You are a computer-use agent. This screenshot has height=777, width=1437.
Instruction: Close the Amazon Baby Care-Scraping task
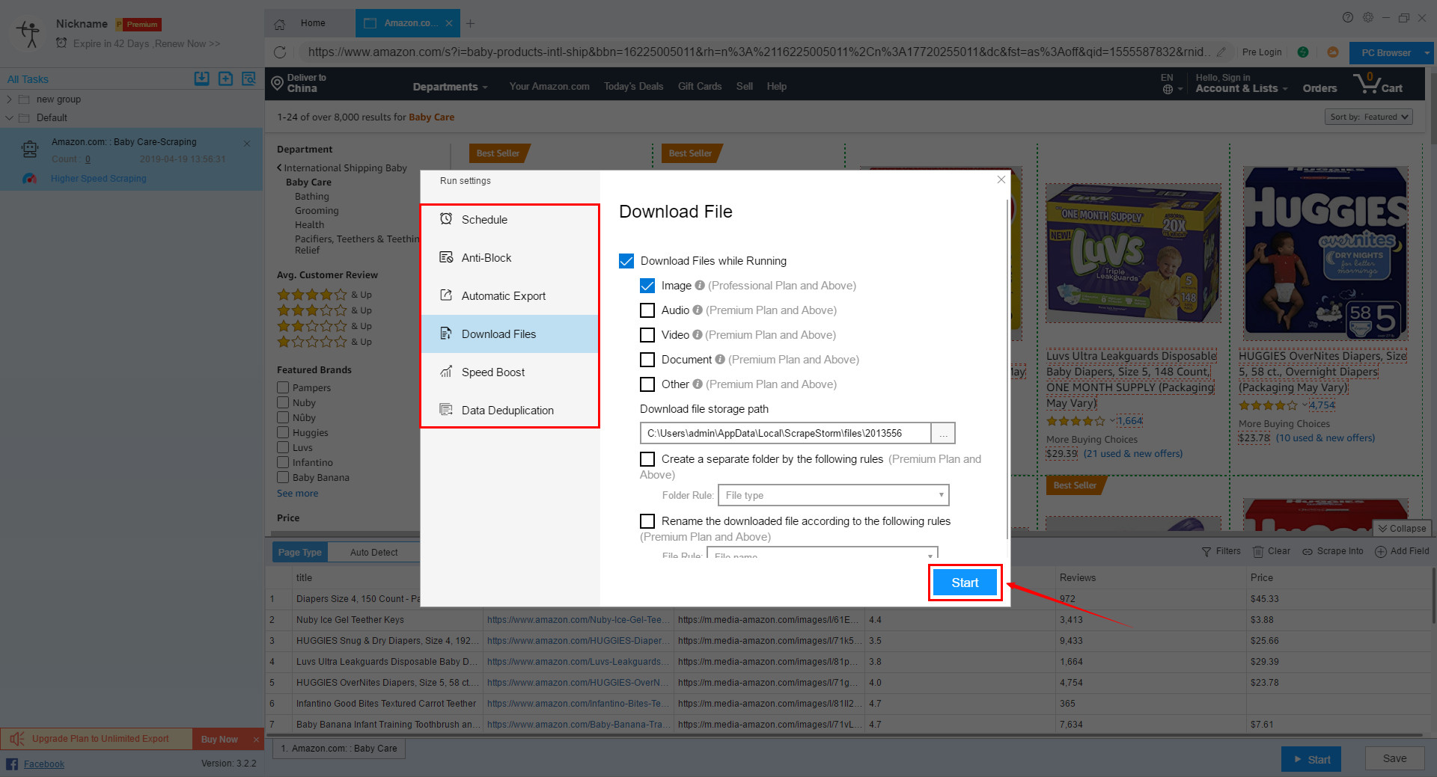pos(247,143)
